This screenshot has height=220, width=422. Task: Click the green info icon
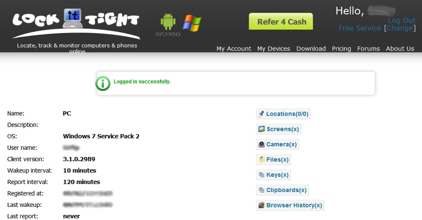tap(103, 83)
